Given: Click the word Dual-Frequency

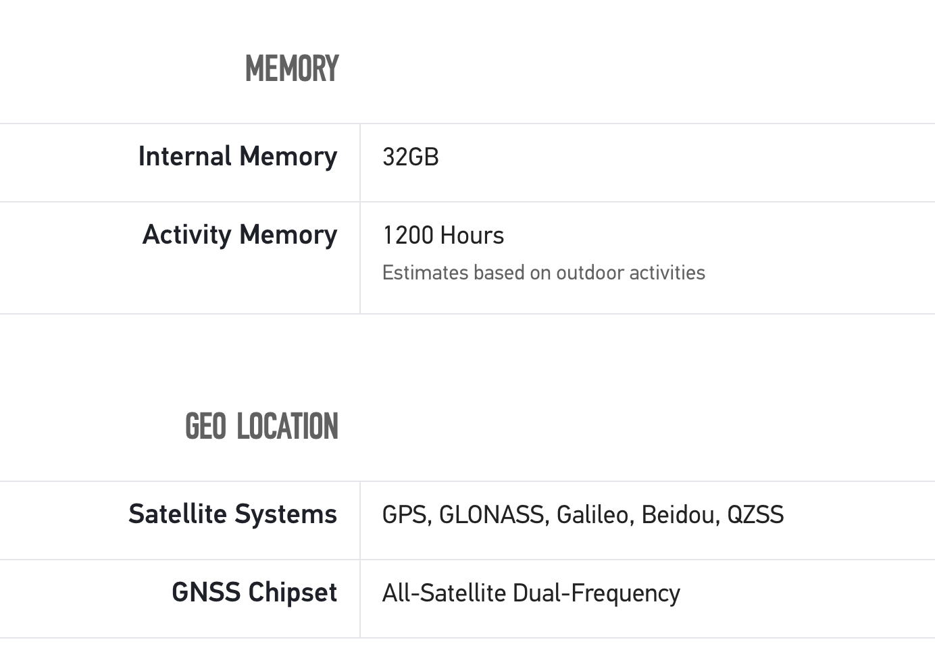Looking at the screenshot, I should [x=597, y=593].
